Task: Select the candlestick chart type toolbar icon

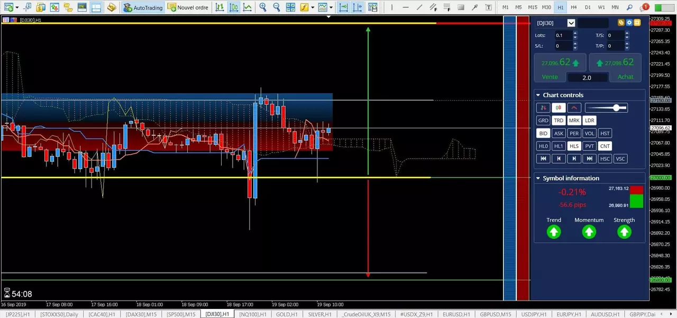Action: click(x=233, y=7)
